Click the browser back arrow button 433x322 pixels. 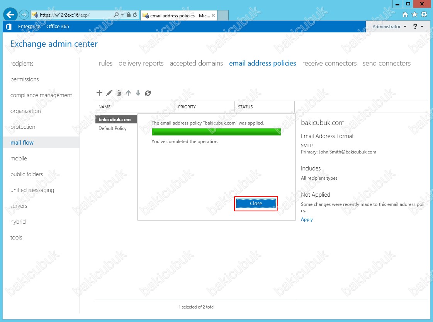pyautogui.click(x=10, y=15)
